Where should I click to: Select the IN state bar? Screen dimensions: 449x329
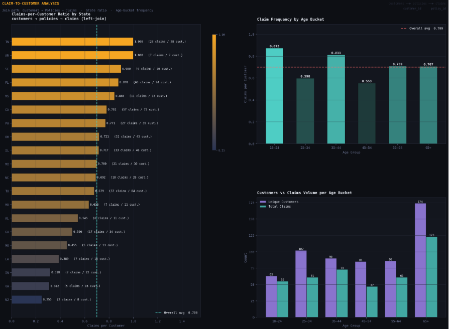[x=31, y=272]
